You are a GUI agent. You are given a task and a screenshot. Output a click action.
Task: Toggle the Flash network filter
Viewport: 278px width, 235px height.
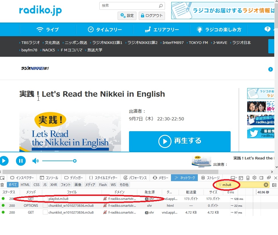(x=103, y=185)
